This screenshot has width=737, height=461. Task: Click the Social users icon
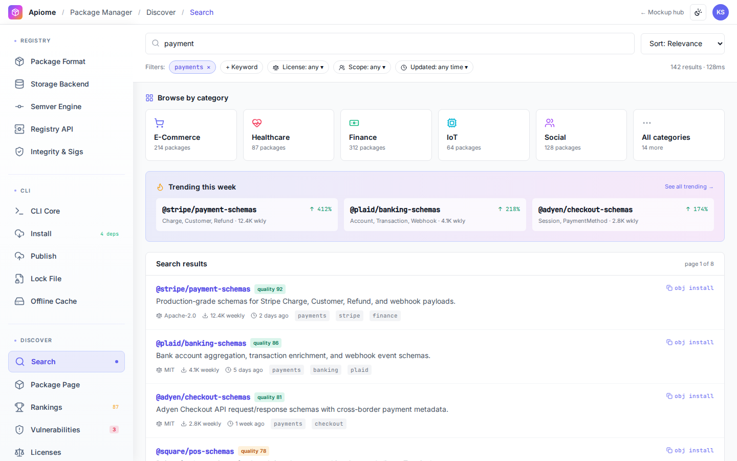(x=550, y=123)
